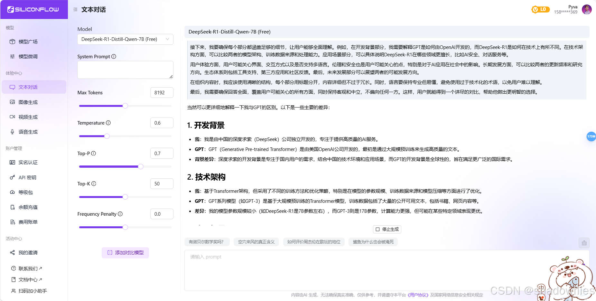Open the Model selection dropdown
Viewport: 596px width, 301px height.
pos(125,39)
